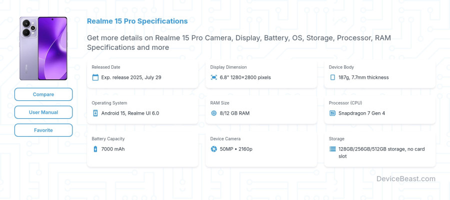Click the operating system download icon
Viewport: 450px width, 200px height.
click(x=95, y=113)
